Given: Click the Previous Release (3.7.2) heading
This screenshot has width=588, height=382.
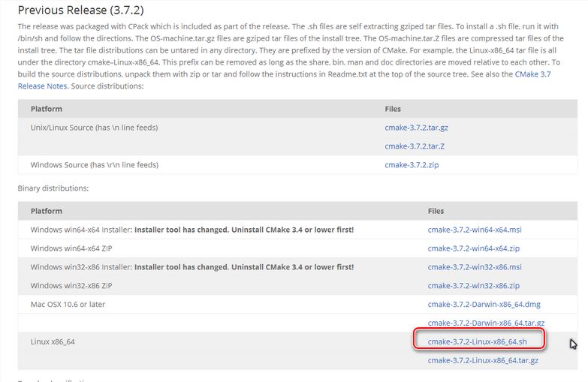Looking at the screenshot, I should pos(80,10).
